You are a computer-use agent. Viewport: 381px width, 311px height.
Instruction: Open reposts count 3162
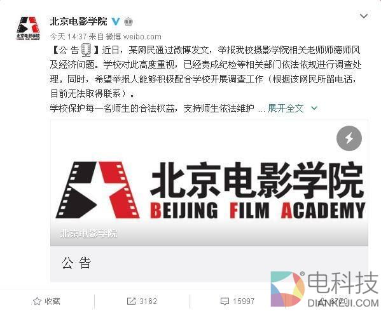coord(148,301)
